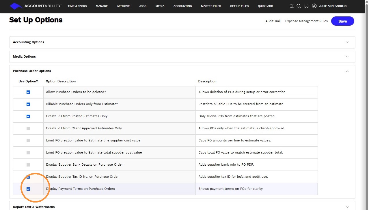The width and height of the screenshot is (369, 210).
Task: Uncheck Display Payment Terms on Purchase Orders
Action: (x=28, y=189)
